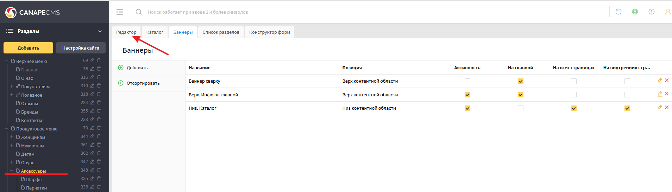Viewport: 672px width, 192px height.
Task: Open the globe site icon
Action: click(x=635, y=12)
